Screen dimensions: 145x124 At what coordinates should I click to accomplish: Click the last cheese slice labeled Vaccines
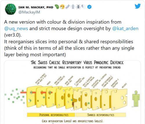point(119,99)
